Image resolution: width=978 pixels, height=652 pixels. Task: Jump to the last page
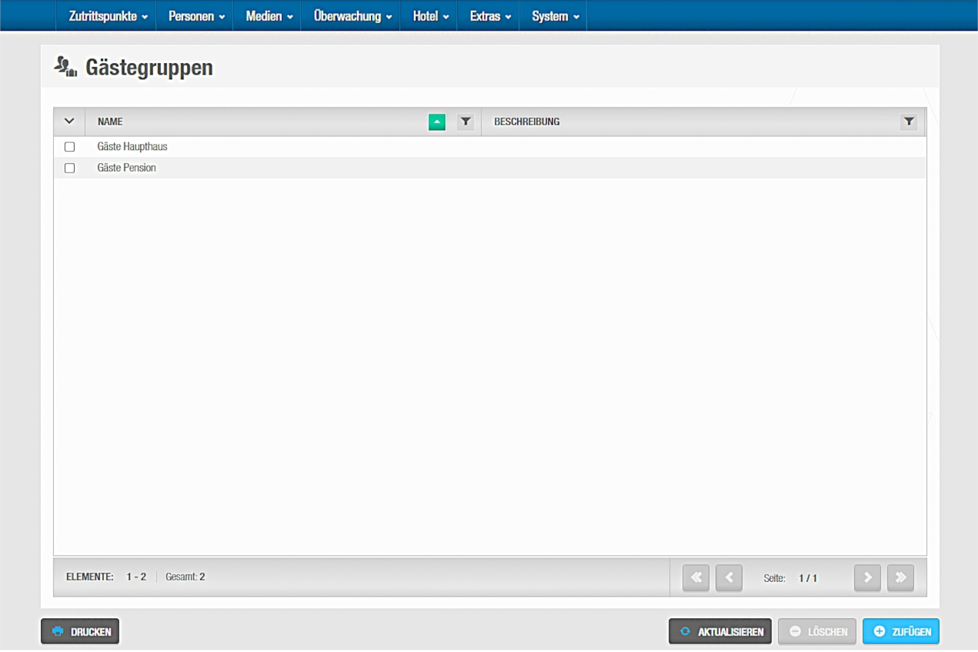900,578
